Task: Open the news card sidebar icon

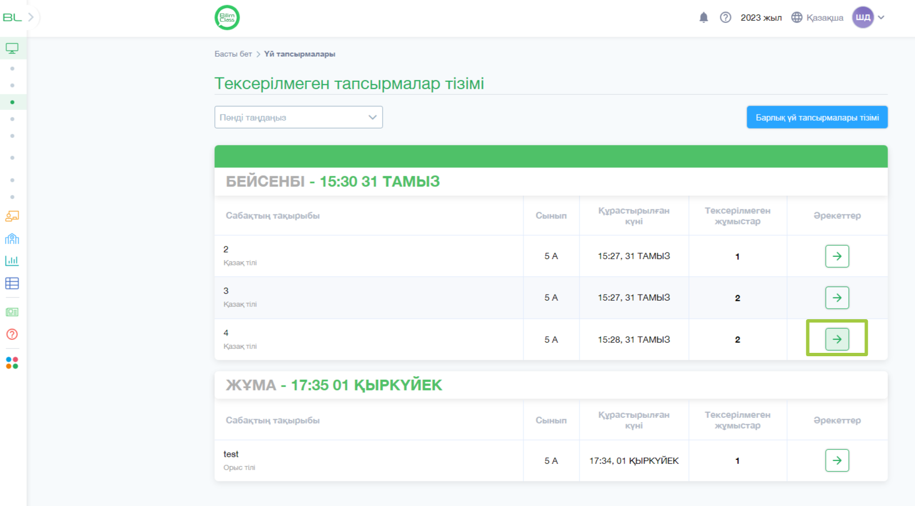Action: point(12,312)
